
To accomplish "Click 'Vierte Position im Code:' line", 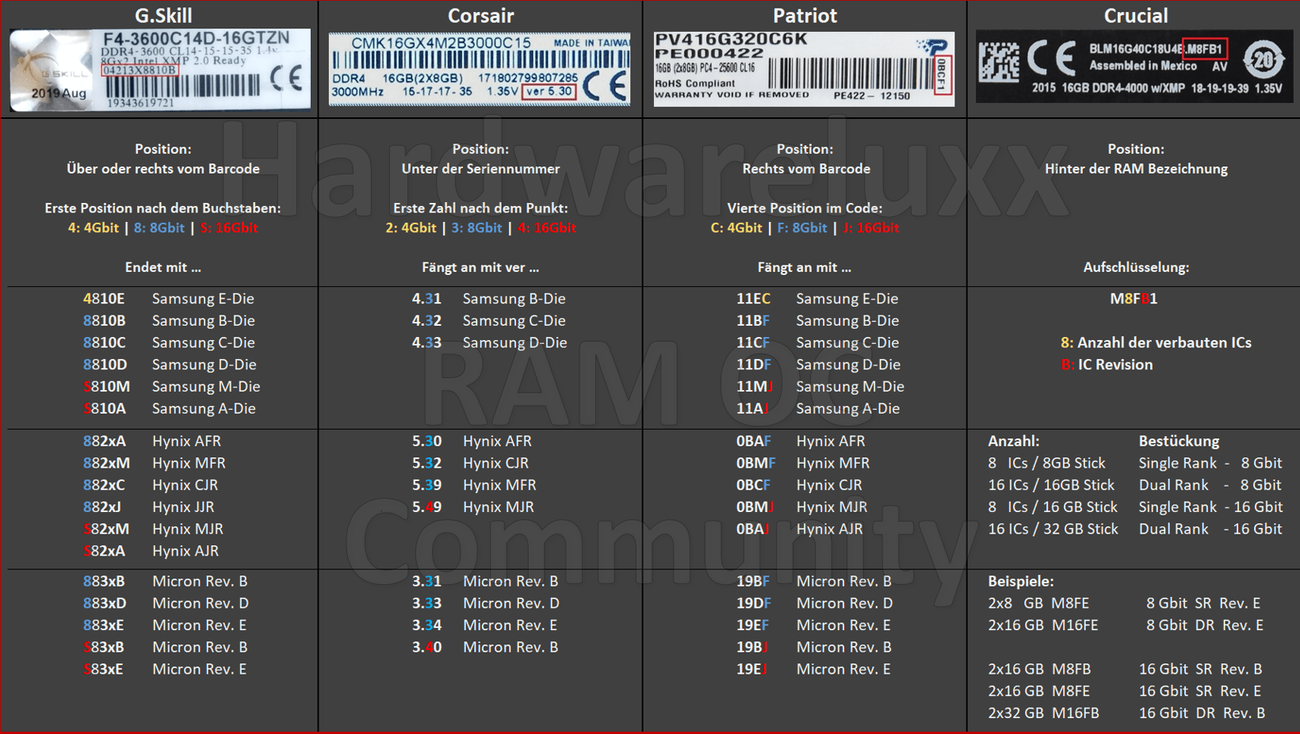I will point(805,208).
